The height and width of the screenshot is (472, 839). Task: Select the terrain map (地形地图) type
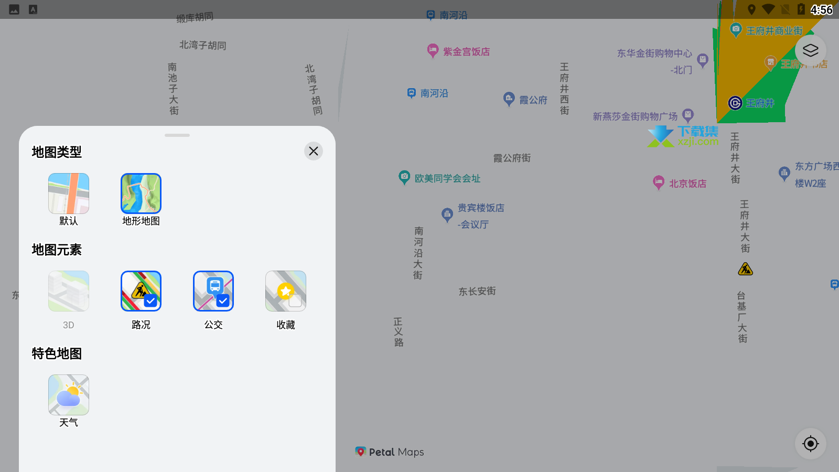tap(141, 194)
